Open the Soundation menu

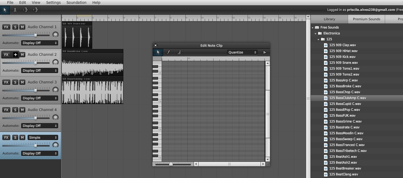[76, 2]
